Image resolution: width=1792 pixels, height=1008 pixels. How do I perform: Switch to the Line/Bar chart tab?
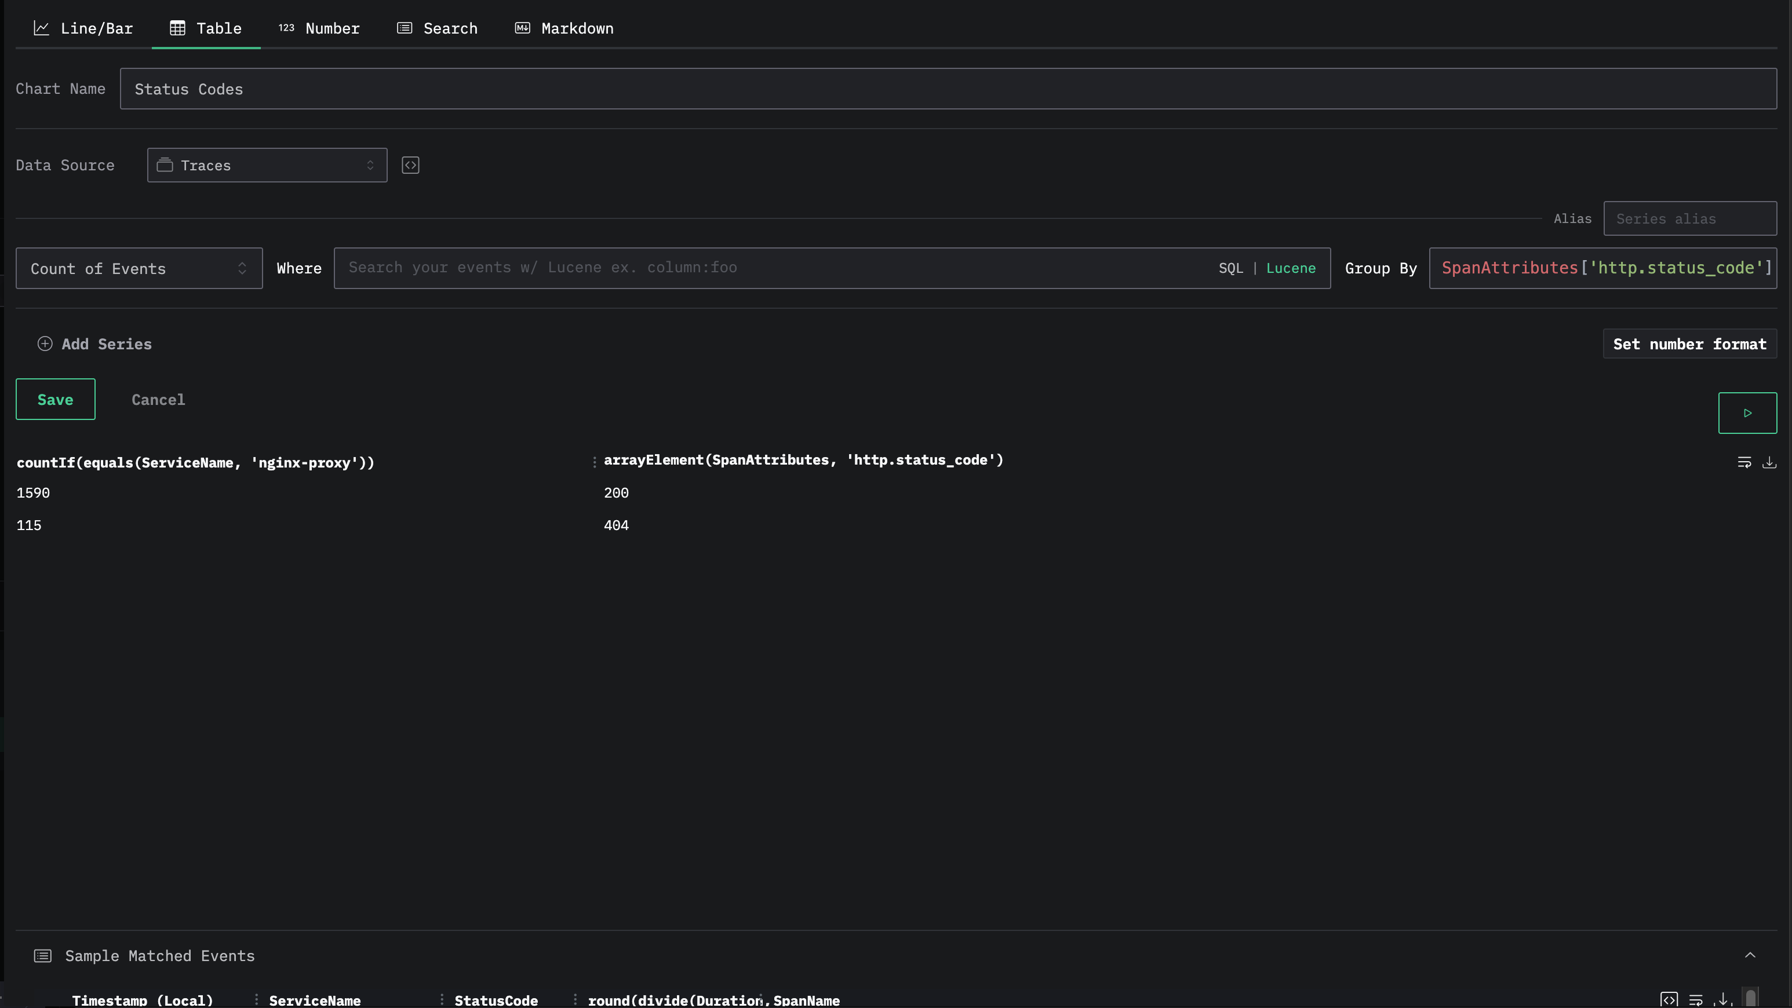[83, 28]
